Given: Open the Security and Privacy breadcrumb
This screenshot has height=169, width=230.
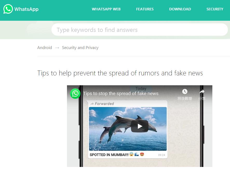Looking at the screenshot, I should [80, 48].
